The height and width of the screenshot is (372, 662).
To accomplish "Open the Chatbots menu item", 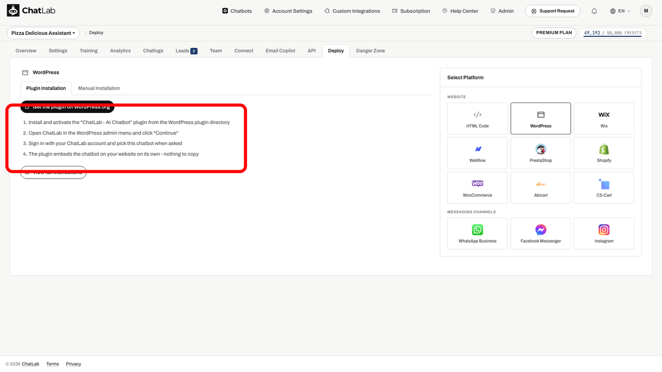I will click(237, 11).
